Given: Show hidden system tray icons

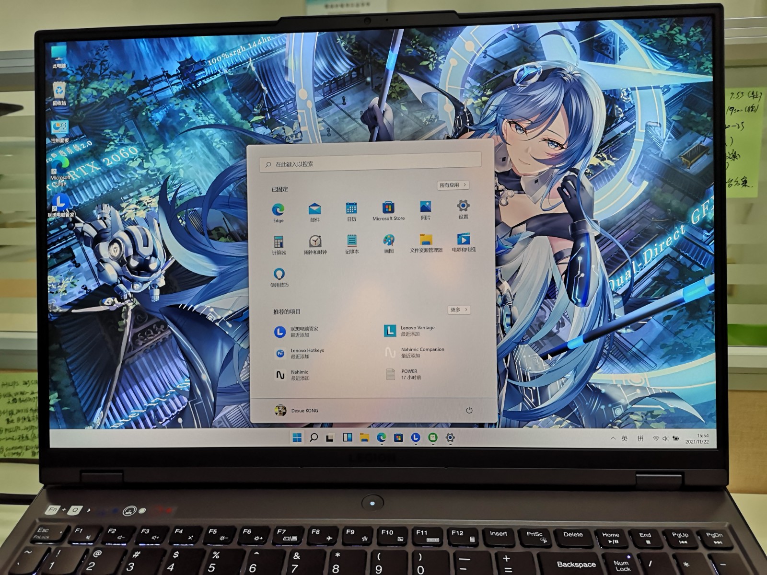Looking at the screenshot, I should (x=613, y=438).
